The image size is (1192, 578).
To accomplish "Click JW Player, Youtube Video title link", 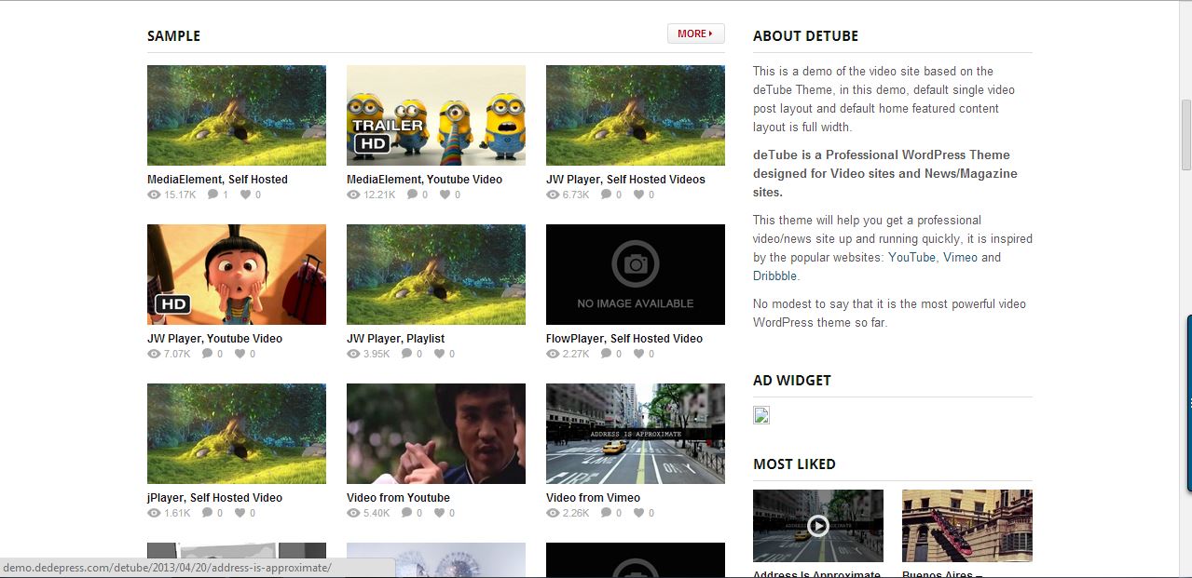I will (x=214, y=339).
